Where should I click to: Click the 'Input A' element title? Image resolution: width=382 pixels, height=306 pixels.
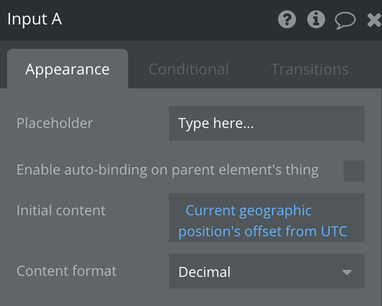click(x=34, y=19)
